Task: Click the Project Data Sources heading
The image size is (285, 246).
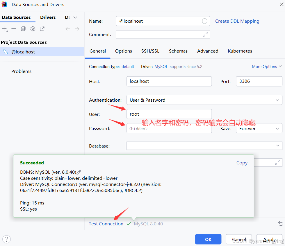Action: [24, 42]
